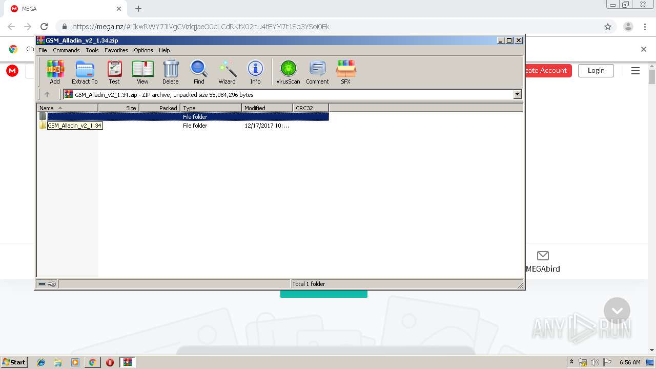This screenshot has height=369, width=656.
Task: Open Internet Explorer from the taskbar
Action: click(41, 362)
